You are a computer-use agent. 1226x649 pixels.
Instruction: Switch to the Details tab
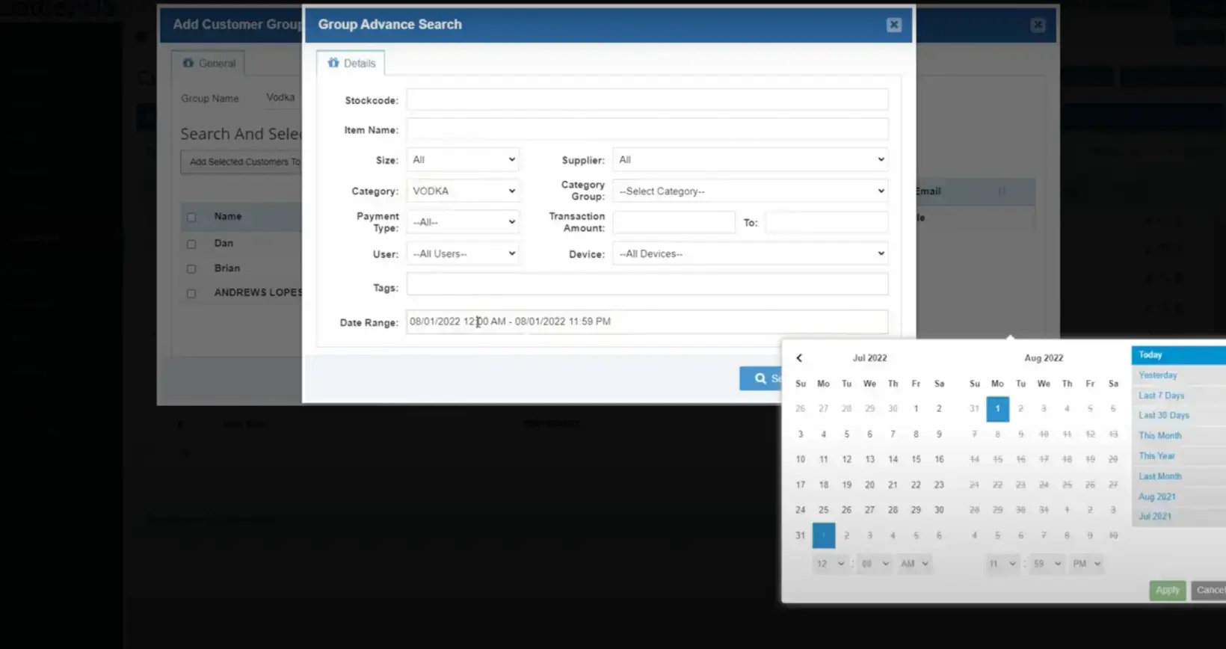[x=351, y=64]
